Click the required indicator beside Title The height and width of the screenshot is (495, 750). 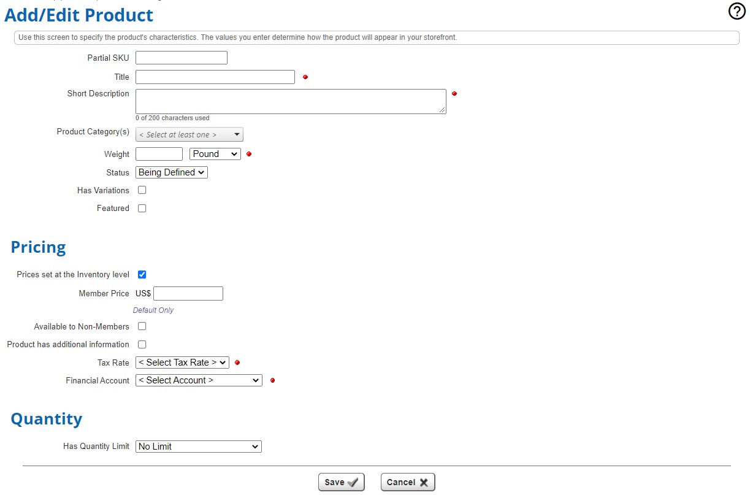(x=305, y=77)
